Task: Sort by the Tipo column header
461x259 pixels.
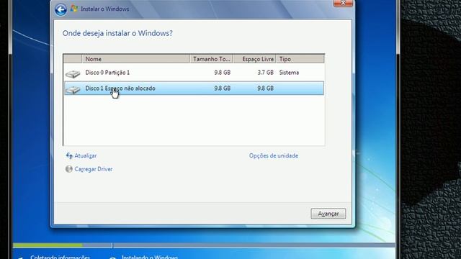Action: [x=300, y=59]
